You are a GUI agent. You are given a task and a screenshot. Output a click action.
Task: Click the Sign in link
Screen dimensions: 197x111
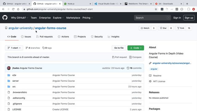click(x=177, y=18)
